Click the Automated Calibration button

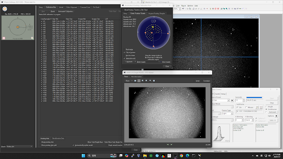[66, 11]
